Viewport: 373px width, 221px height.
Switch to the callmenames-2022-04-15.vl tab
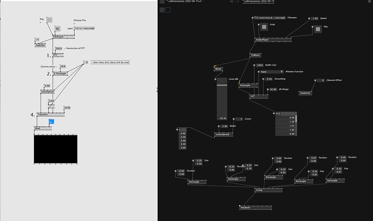[184, 1]
